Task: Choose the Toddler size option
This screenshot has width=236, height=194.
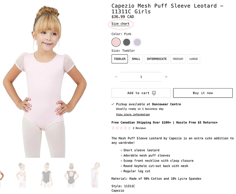Action: pyautogui.click(x=120, y=59)
